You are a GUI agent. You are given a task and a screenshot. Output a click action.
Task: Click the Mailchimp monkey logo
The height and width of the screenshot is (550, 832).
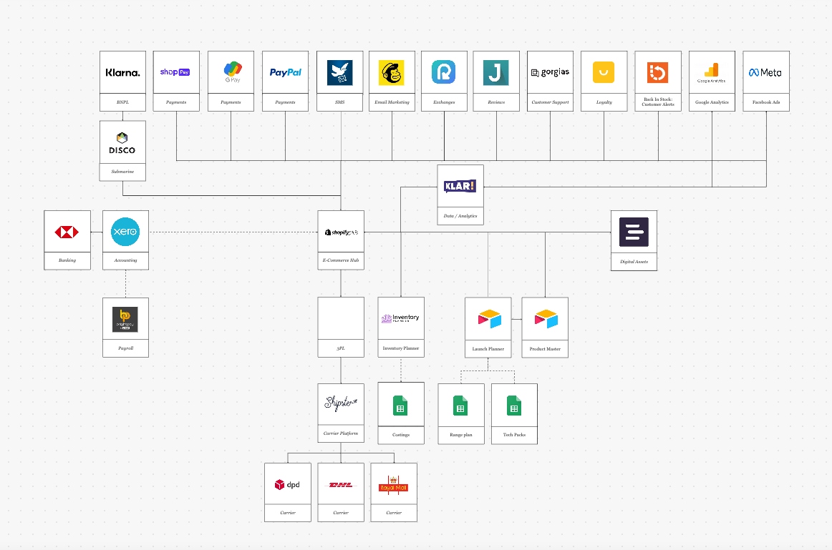click(392, 72)
